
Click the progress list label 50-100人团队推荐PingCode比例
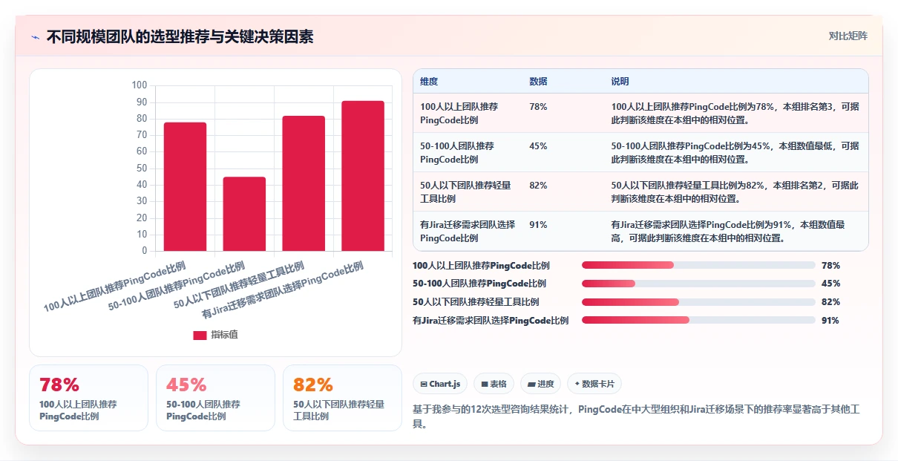pyautogui.click(x=479, y=284)
